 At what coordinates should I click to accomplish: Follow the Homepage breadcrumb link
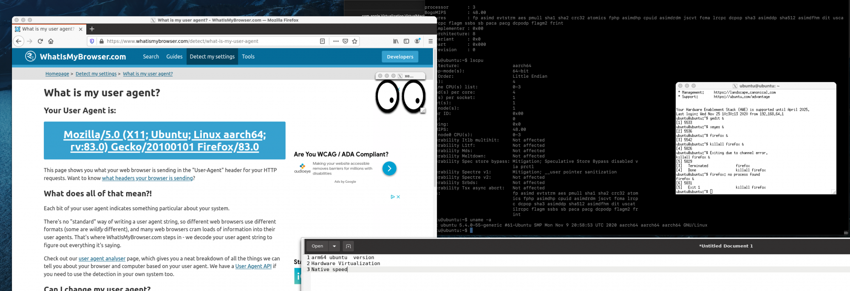pyautogui.click(x=57, y=74)
